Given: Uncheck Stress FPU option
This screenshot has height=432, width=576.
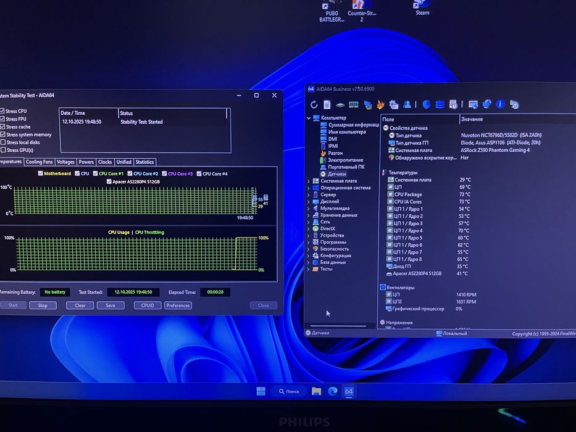Looking at the screenshot, I should 2,118.
